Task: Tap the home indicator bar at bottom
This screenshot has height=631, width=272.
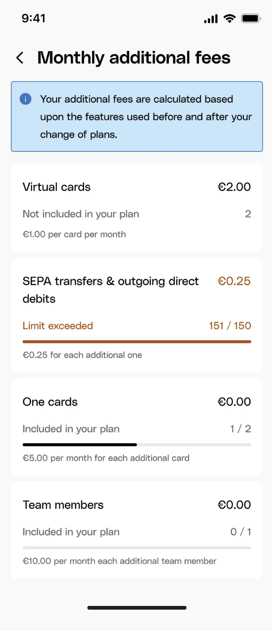Action: click(137, 608)
